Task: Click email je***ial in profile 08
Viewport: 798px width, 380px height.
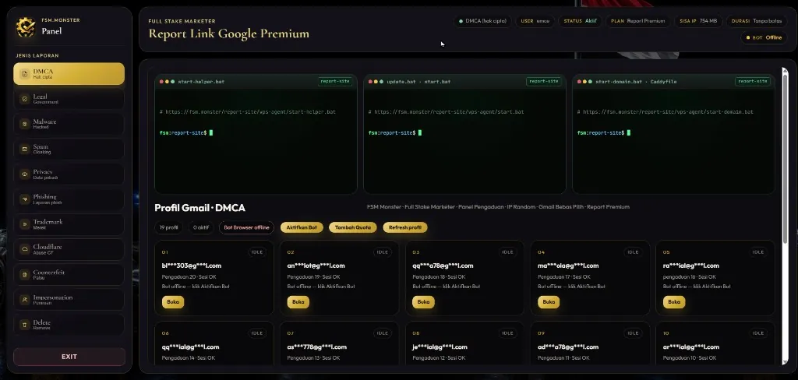Action: pyautogui.click(x=440, y=347)
